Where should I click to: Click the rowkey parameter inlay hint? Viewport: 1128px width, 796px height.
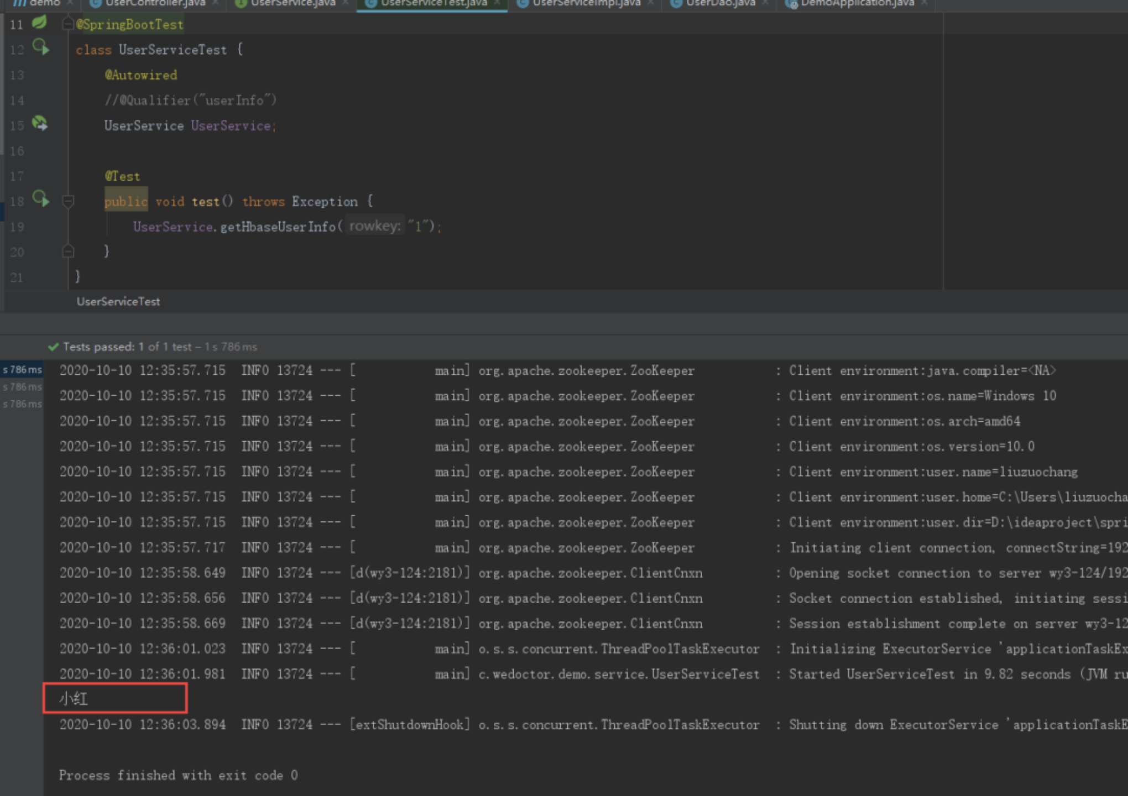coord(375,226)
